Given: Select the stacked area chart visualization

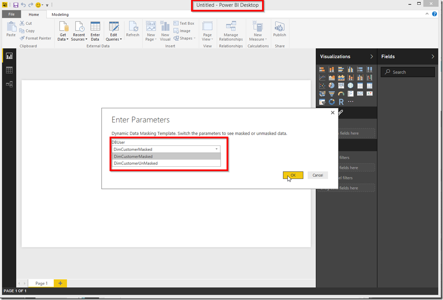Looking at the screenshot, I should pos(341,78).
